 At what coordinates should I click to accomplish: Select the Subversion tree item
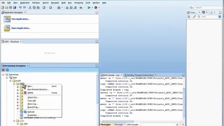click(14, 75)
